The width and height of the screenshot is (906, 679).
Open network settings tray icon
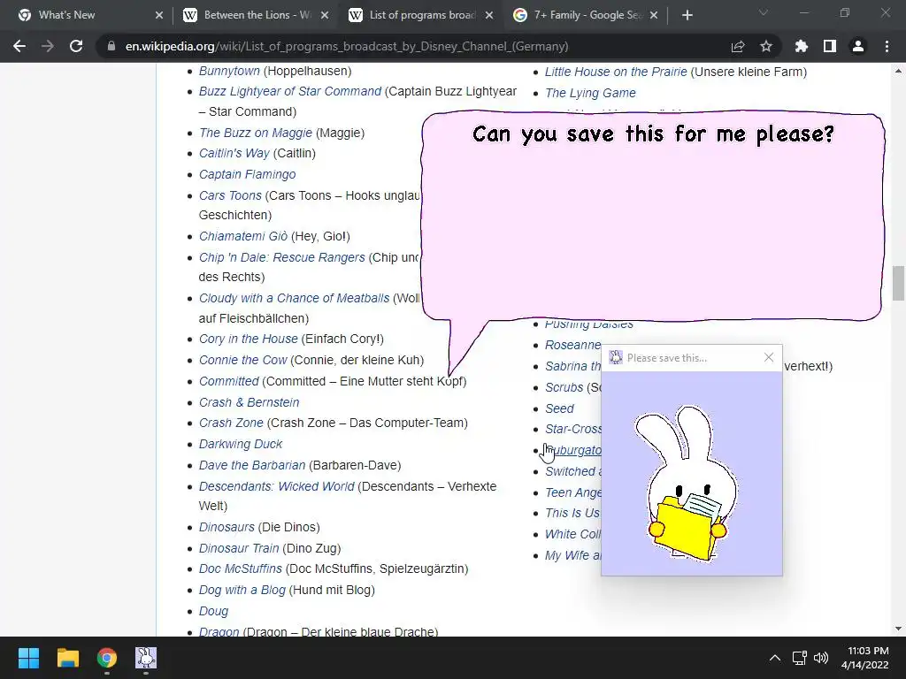click(x=799, y=658)
